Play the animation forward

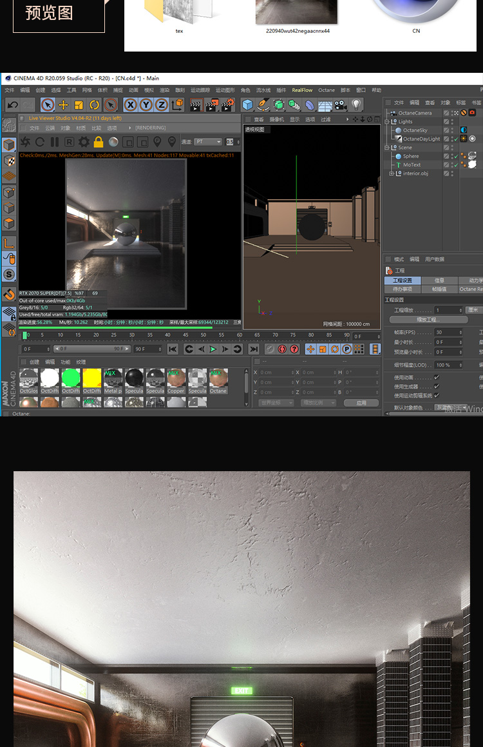(213, 349)
